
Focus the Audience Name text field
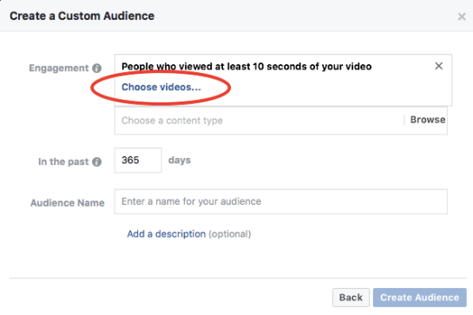point(280,201)
